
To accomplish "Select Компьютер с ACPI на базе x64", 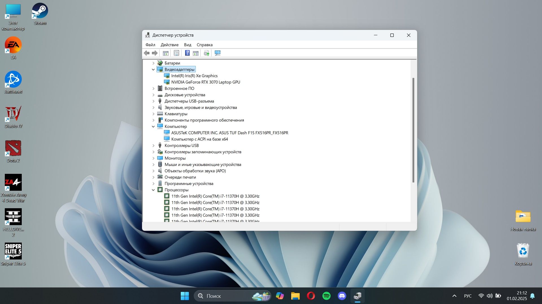I will (x=199, y=139).
